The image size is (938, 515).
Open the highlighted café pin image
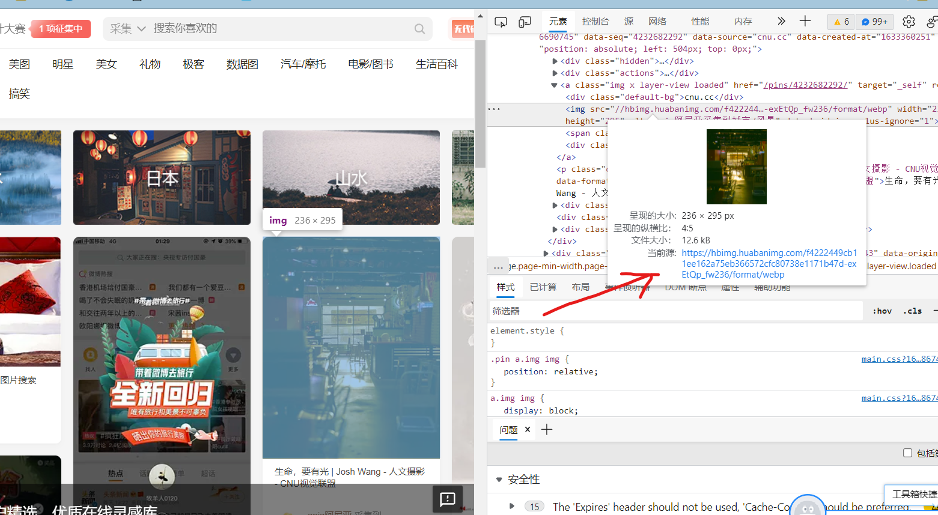click(x=351, y=347)
